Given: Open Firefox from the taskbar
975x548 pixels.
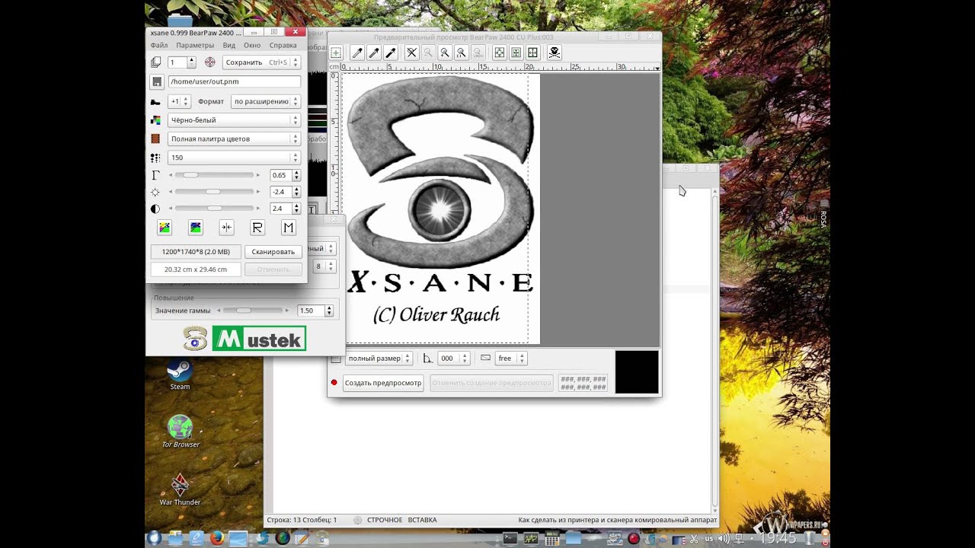Looking at the screenshot, I should (x=216, y=538).
